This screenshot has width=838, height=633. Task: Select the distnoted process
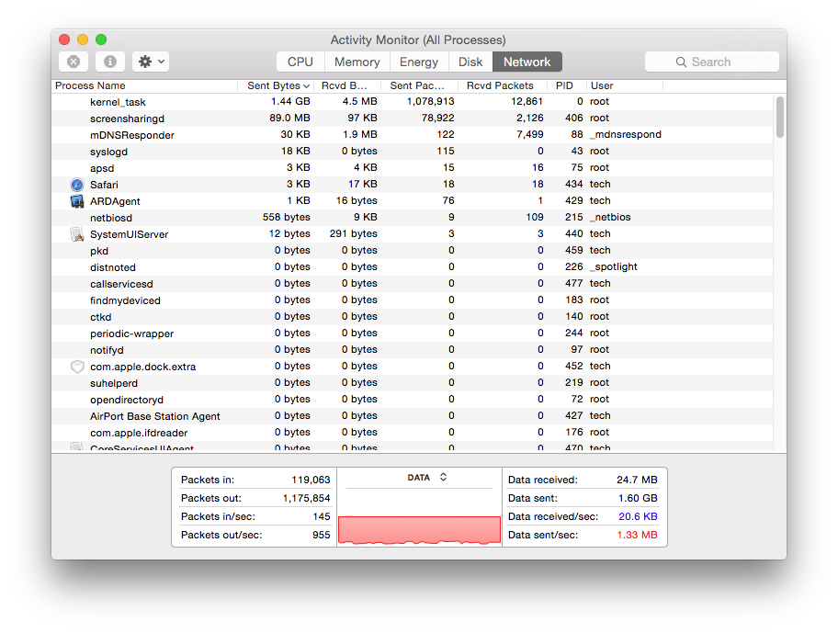tap(113, 267)
